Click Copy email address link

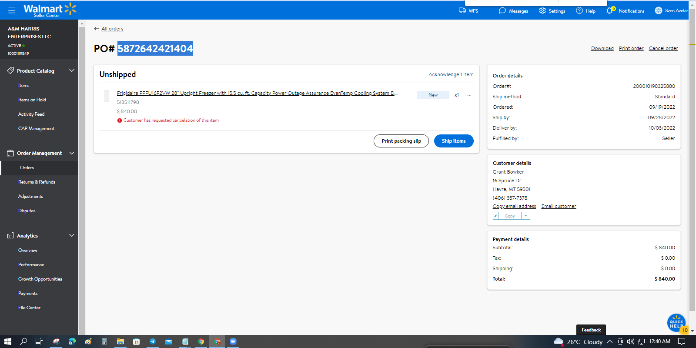pos(514,206)
